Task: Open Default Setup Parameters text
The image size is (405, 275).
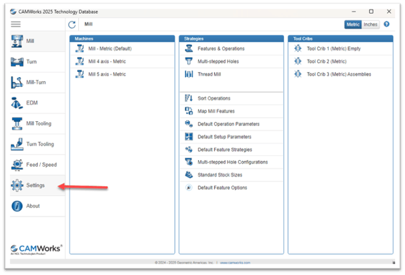Action: (x=224, y=137)
